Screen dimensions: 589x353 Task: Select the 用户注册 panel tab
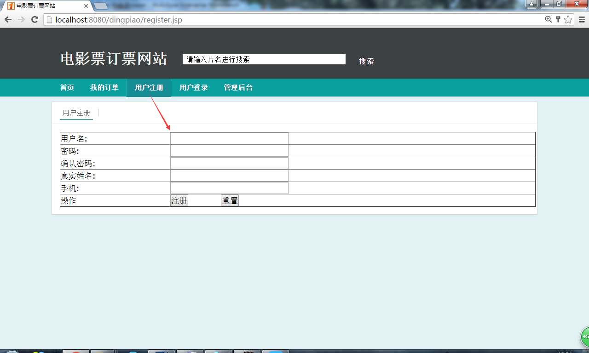click(x=76, y=113)
